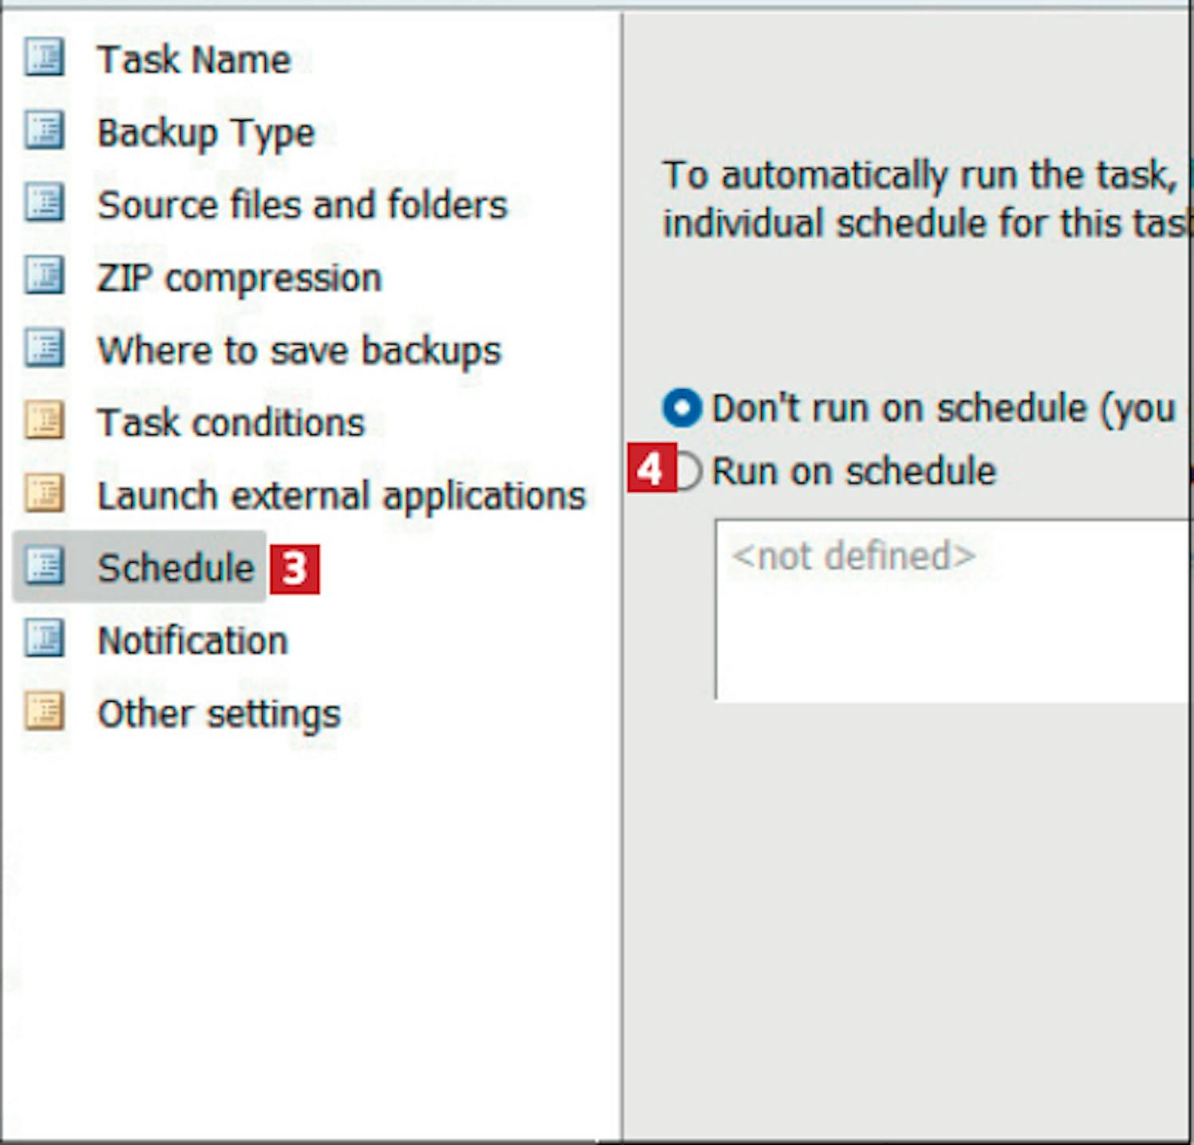Switch to ZIP compression settings
This screenshot has width=1194, height=1145.
239,278
